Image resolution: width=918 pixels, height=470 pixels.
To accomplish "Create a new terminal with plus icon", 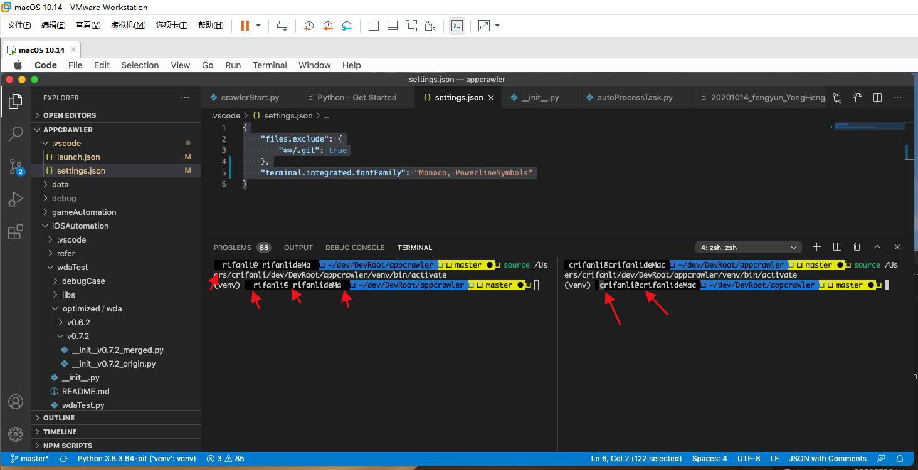I will pos(816,247).
